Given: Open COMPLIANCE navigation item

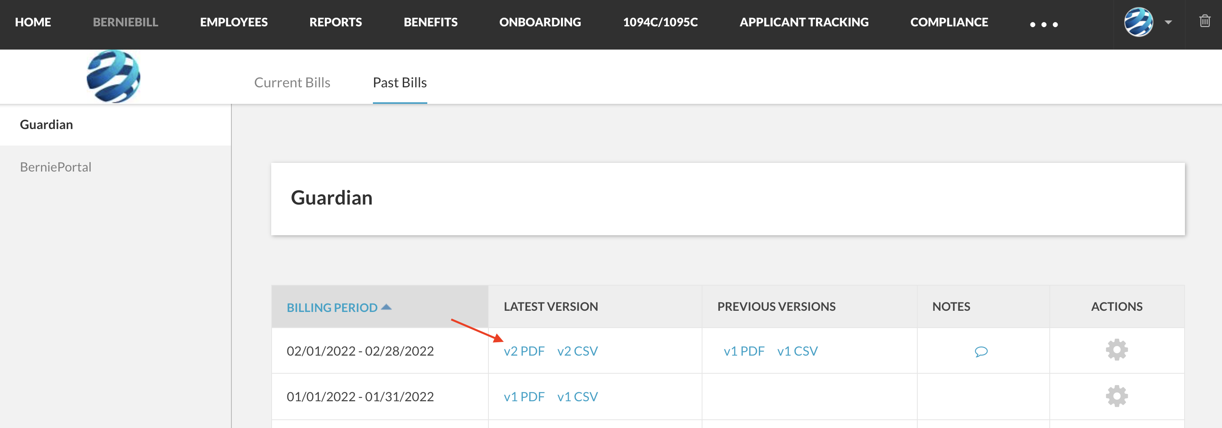Looking at the screenshot, I should (x=949, y=22).
